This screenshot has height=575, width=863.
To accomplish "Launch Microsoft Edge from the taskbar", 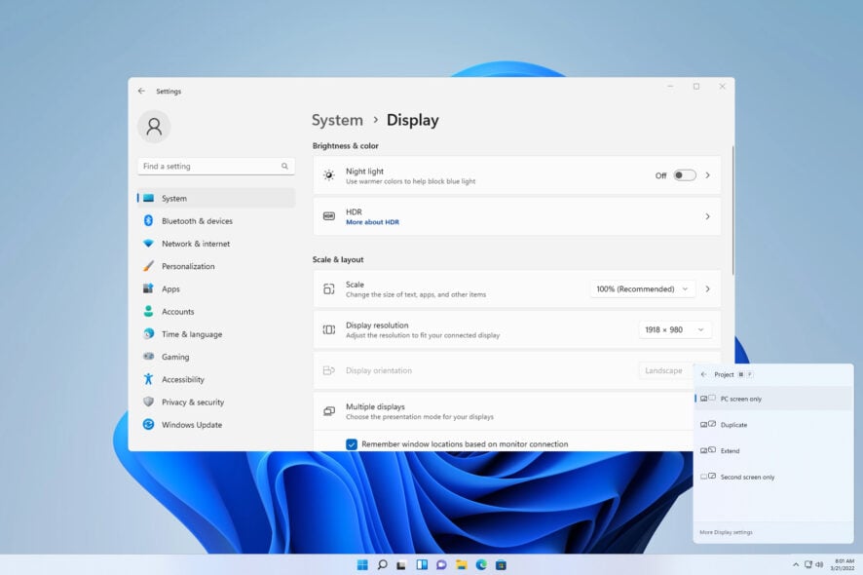I will pyautogui.click(x=481, y=565).
